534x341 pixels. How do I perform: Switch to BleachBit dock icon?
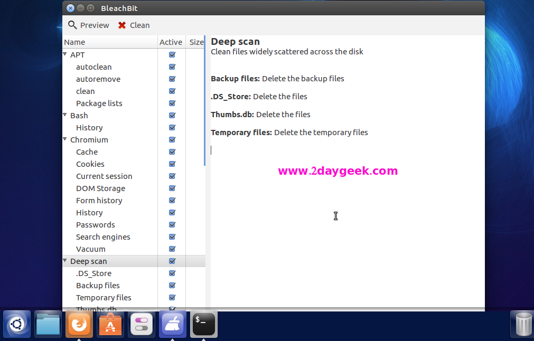click(x=173, y=324)
